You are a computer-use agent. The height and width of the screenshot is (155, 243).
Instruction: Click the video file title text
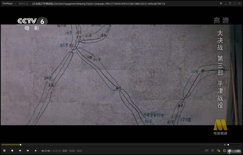pos(98,4)
